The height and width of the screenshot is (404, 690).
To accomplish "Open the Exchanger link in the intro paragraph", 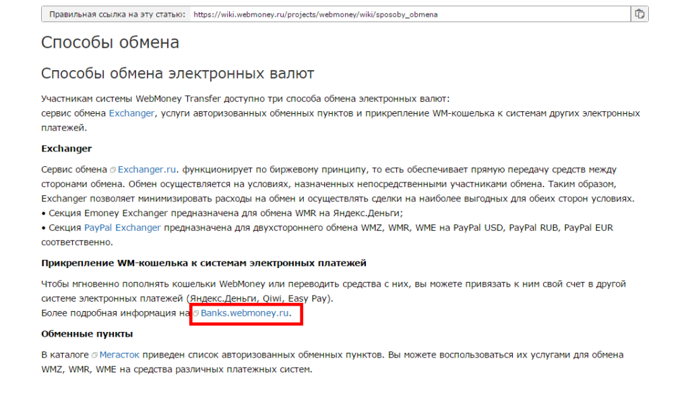I will point(131,113).
